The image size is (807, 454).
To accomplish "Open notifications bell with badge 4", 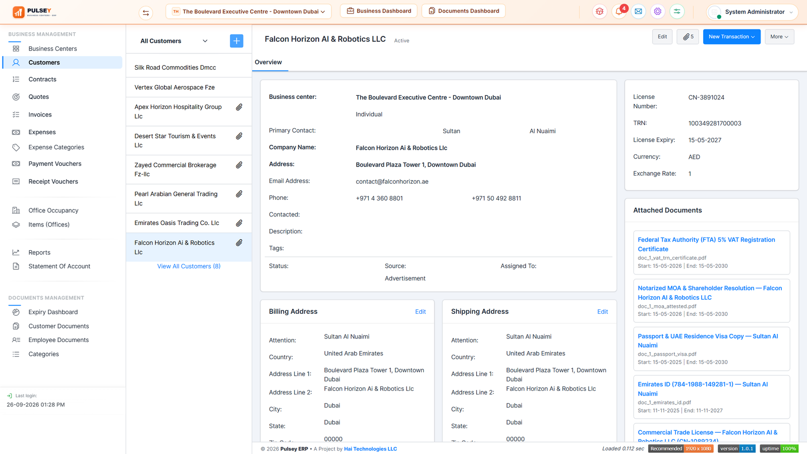I will tap(619, 12).
